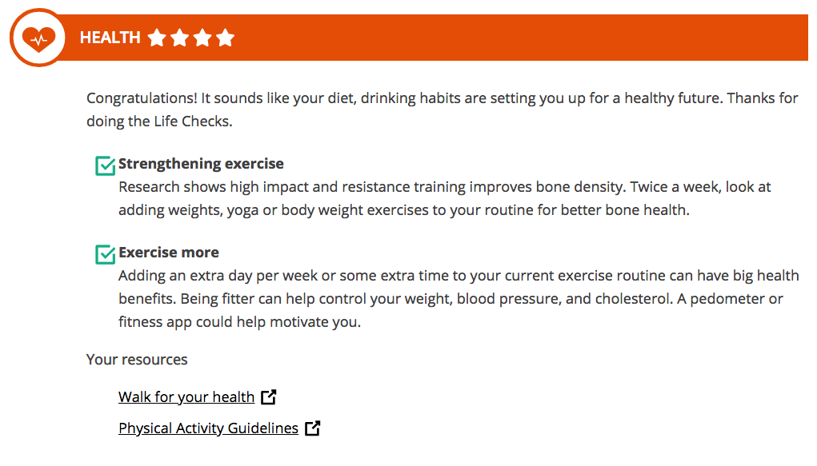The width and height of the screenshot is (817, 466).
Task: Toggle the checkmark beside Strengthening exercise
Action: (x=104, y=165)
